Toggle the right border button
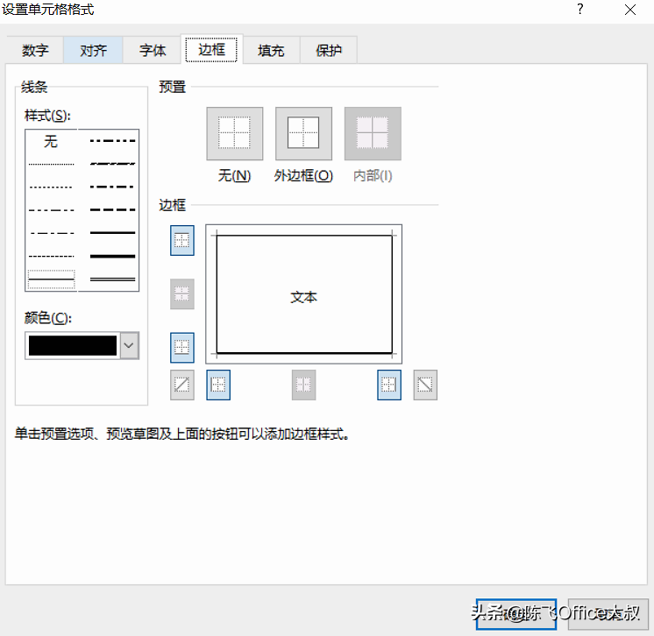The width and height of the screenshot is (654, 636). tap(388, 385)
